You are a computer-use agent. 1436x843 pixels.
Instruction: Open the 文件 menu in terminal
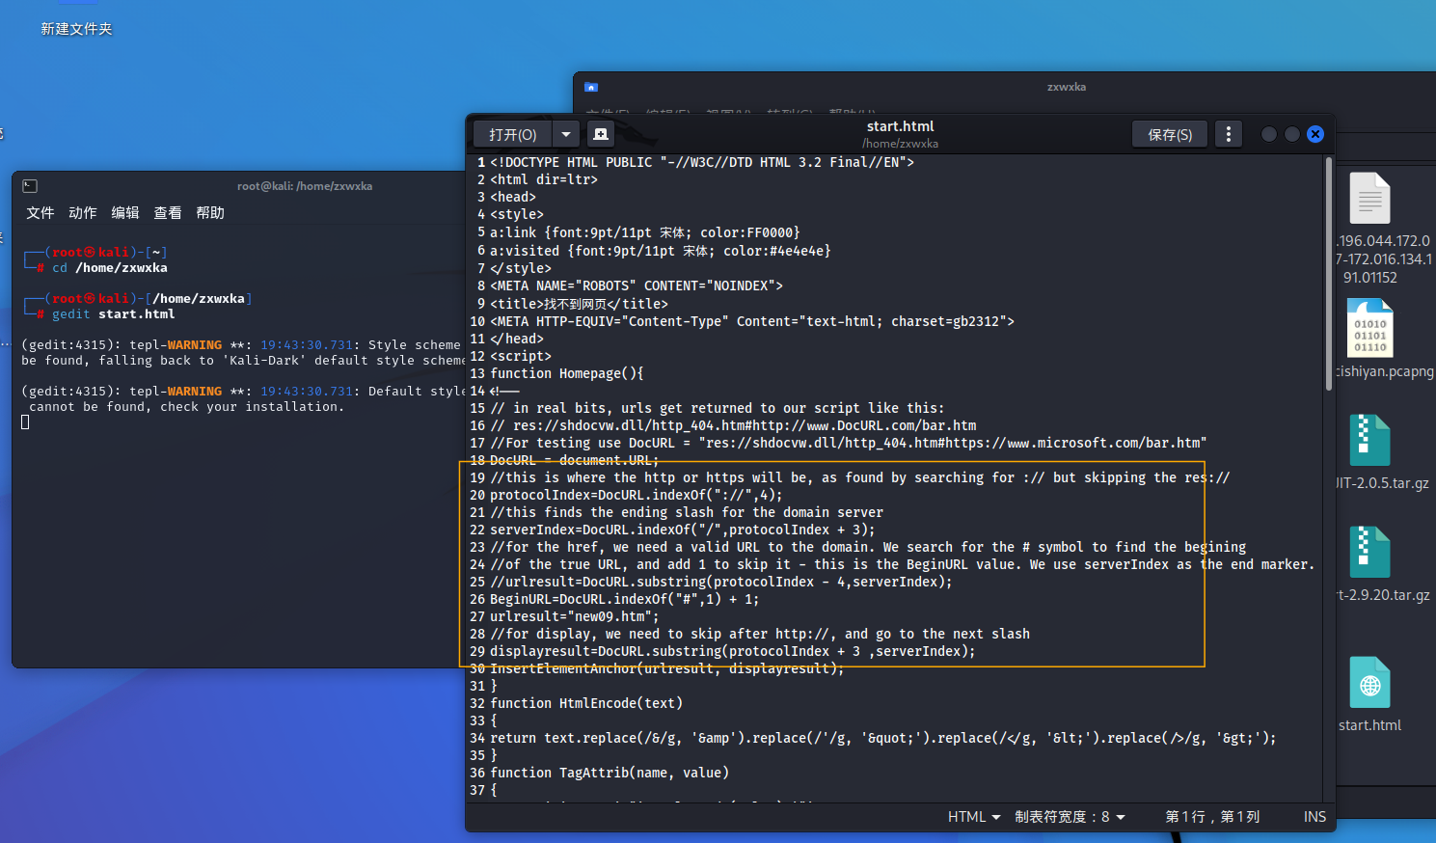pyautogui.click(x=41, y=212)
